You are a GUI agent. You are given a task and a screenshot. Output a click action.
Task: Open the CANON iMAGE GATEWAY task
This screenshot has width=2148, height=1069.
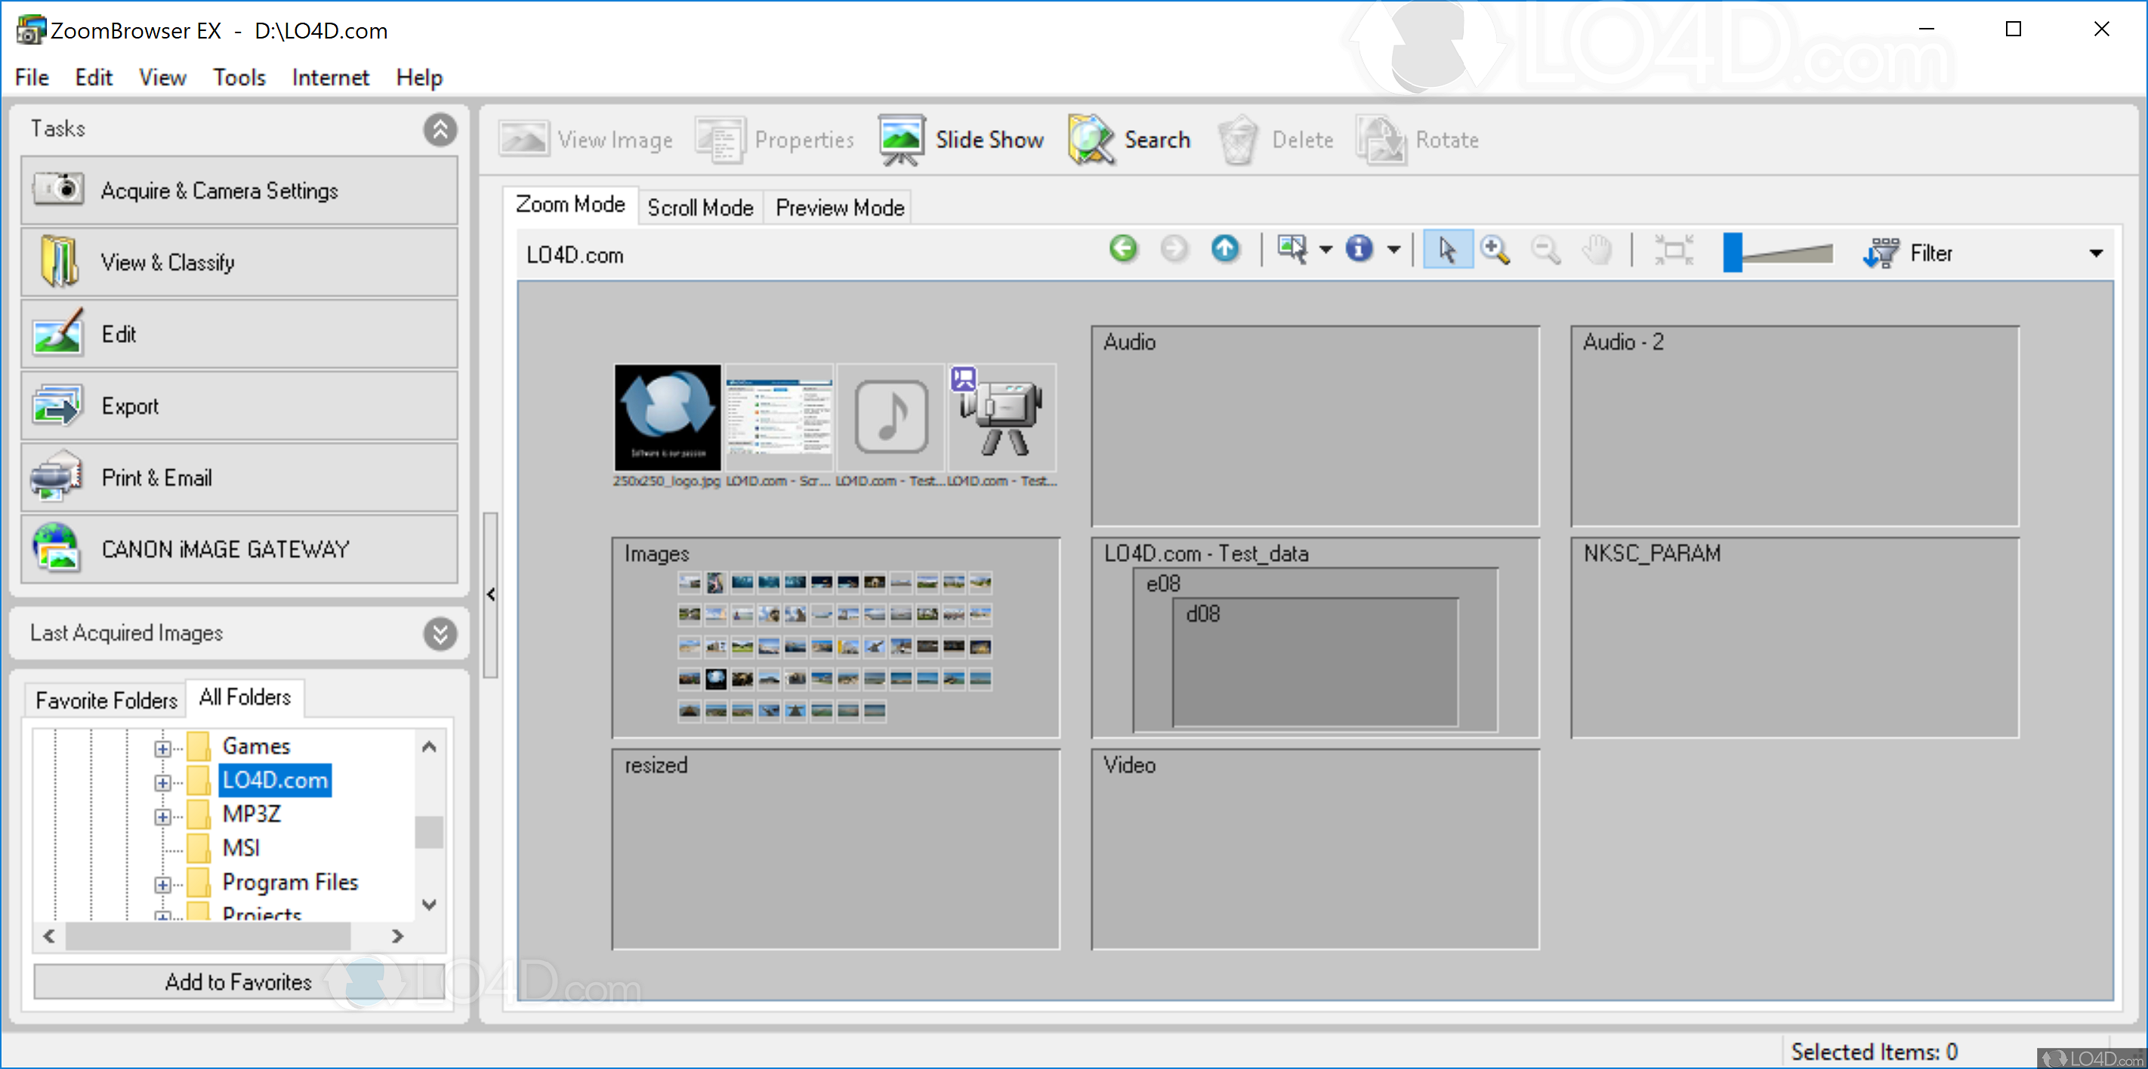(239, 548)
